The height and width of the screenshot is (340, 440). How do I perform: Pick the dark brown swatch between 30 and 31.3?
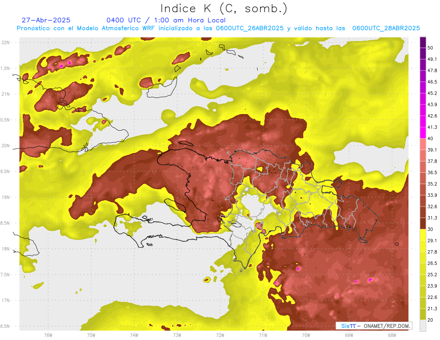[x=423, y=224]
